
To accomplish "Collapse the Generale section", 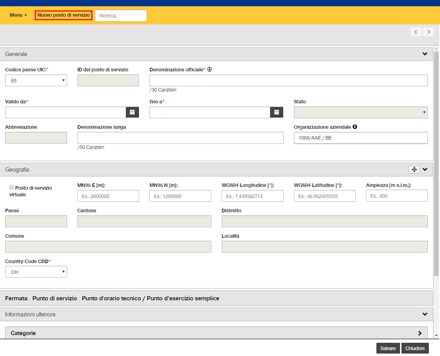I will 425,54.
